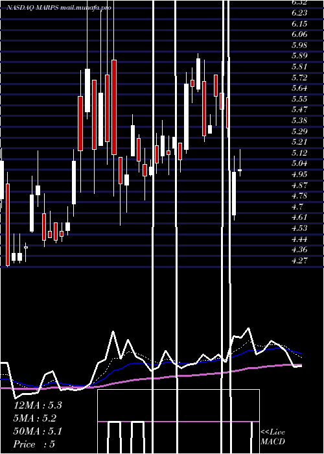Click the 5.55 price axis label
Image resolution: width=324 pixels, height=454 pixels.
point(299,99)
